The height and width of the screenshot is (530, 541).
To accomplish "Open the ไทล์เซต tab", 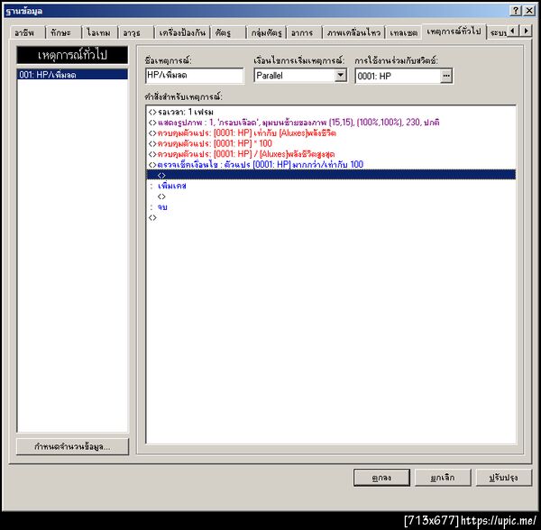I will pyautogui.click(x=403, y=32).
